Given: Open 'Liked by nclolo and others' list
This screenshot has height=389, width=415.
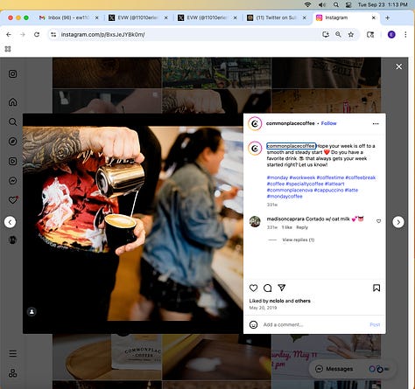Looking at the screenshot, I should pyautogui.click(x=279, y=301).
